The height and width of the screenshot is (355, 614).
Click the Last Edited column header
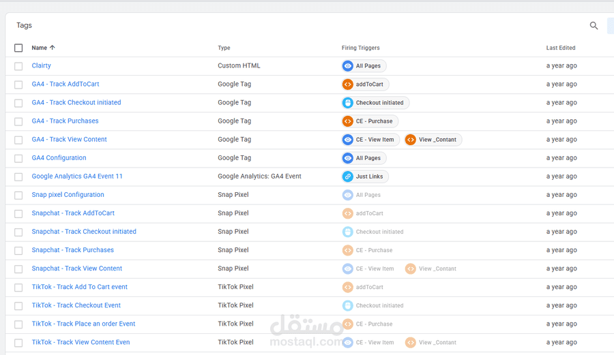pos(561,48)
